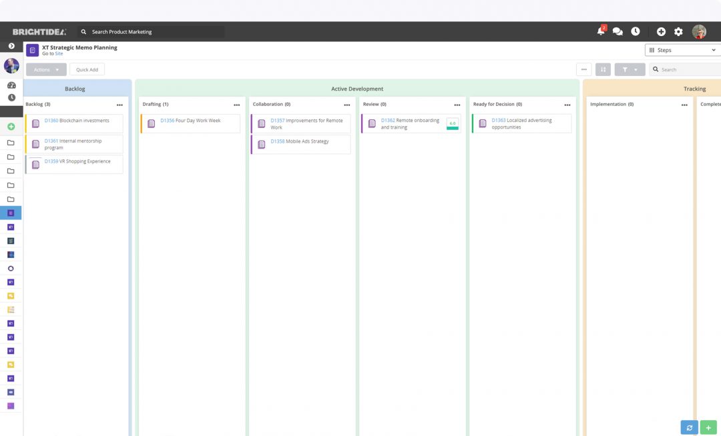Click the sort icon above the board

[x=603, y=69]
